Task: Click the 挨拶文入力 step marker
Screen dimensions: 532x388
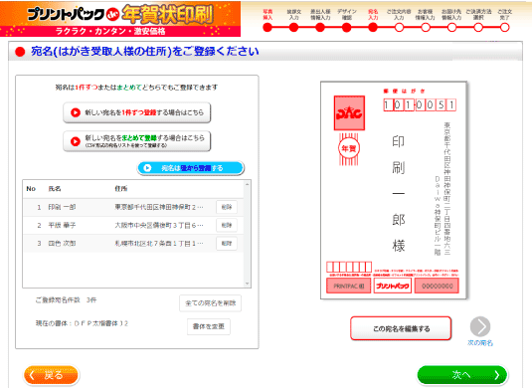Action: coord(293,28)
